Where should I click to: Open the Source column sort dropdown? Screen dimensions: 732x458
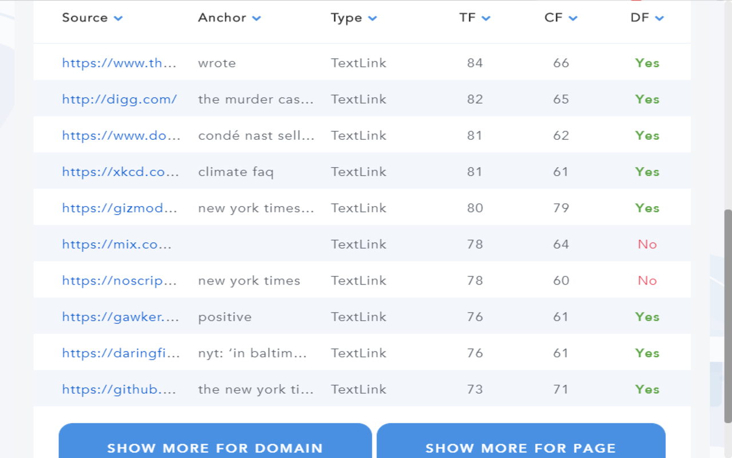(x=118, y=18)
